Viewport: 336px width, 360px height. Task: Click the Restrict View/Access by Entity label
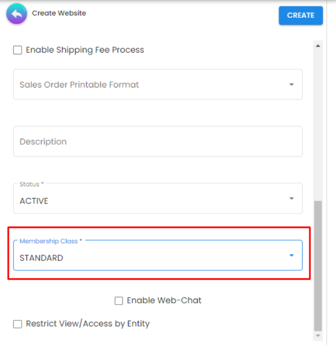click(x=88, y=324)
